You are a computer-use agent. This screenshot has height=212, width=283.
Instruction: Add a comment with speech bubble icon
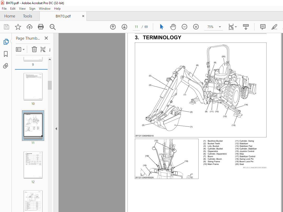263,27
